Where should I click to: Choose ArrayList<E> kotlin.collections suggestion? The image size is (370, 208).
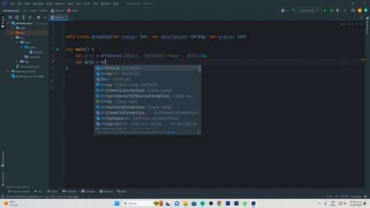(x=147, y=124)
